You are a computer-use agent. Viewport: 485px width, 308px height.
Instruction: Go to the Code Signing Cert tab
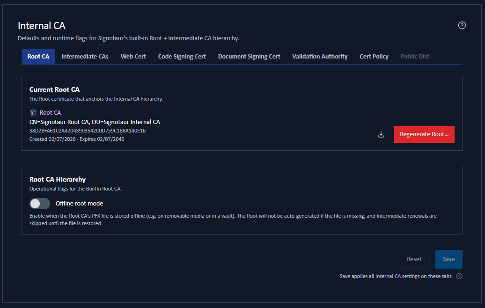[x=182, y=57]
